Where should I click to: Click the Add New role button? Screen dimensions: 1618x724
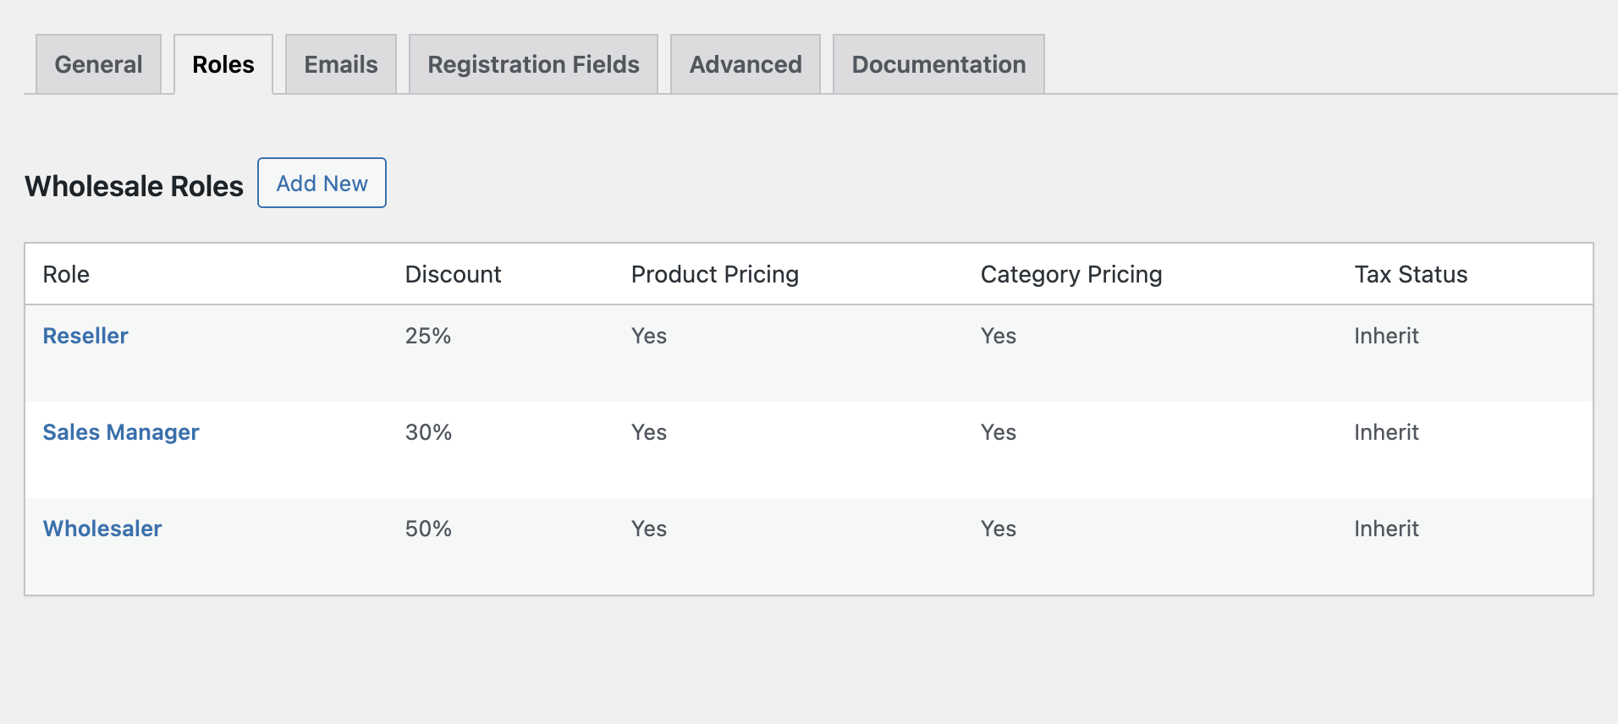click(x=322, y=183)
